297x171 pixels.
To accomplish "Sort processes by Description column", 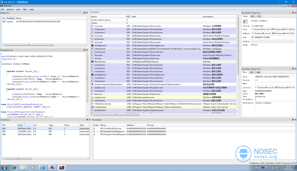I will [219, 17].
